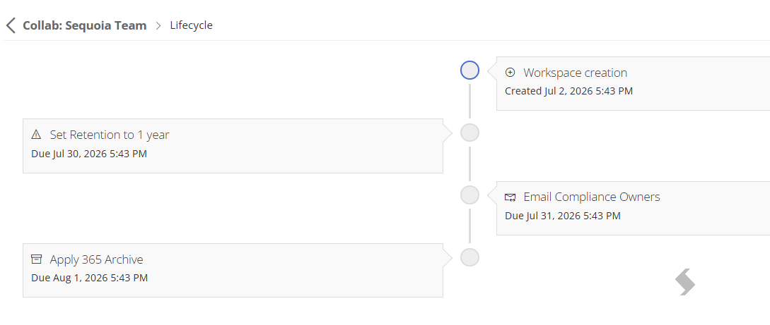Viewport: 770px width, 325px height.
Task: Select the timeline node for Apply 365 Archive
Action: pyautogui.click(x=469, y=257)
